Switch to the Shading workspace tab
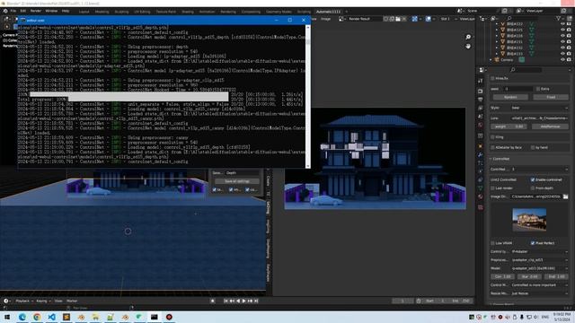 tap(188, 12)
